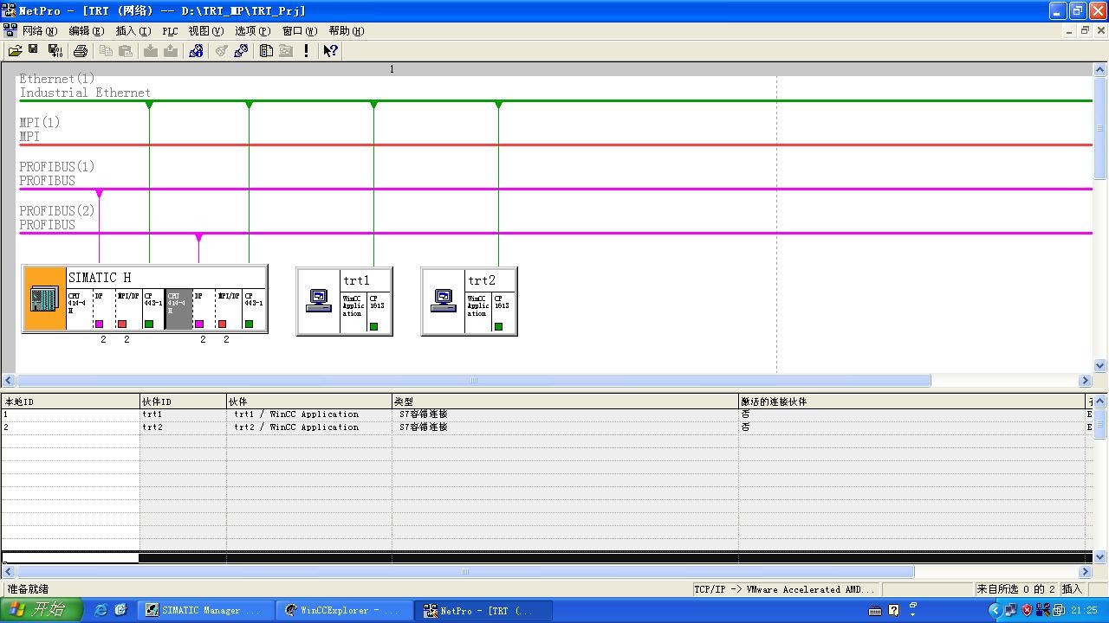Click the Save and Compile toolbar icon

coord(55,51)
